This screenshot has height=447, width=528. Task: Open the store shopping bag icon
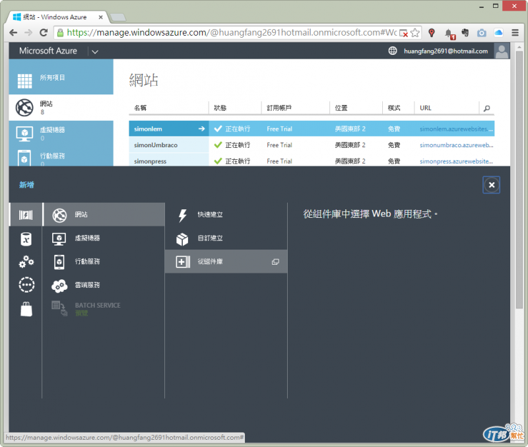[x=26, y=309]
